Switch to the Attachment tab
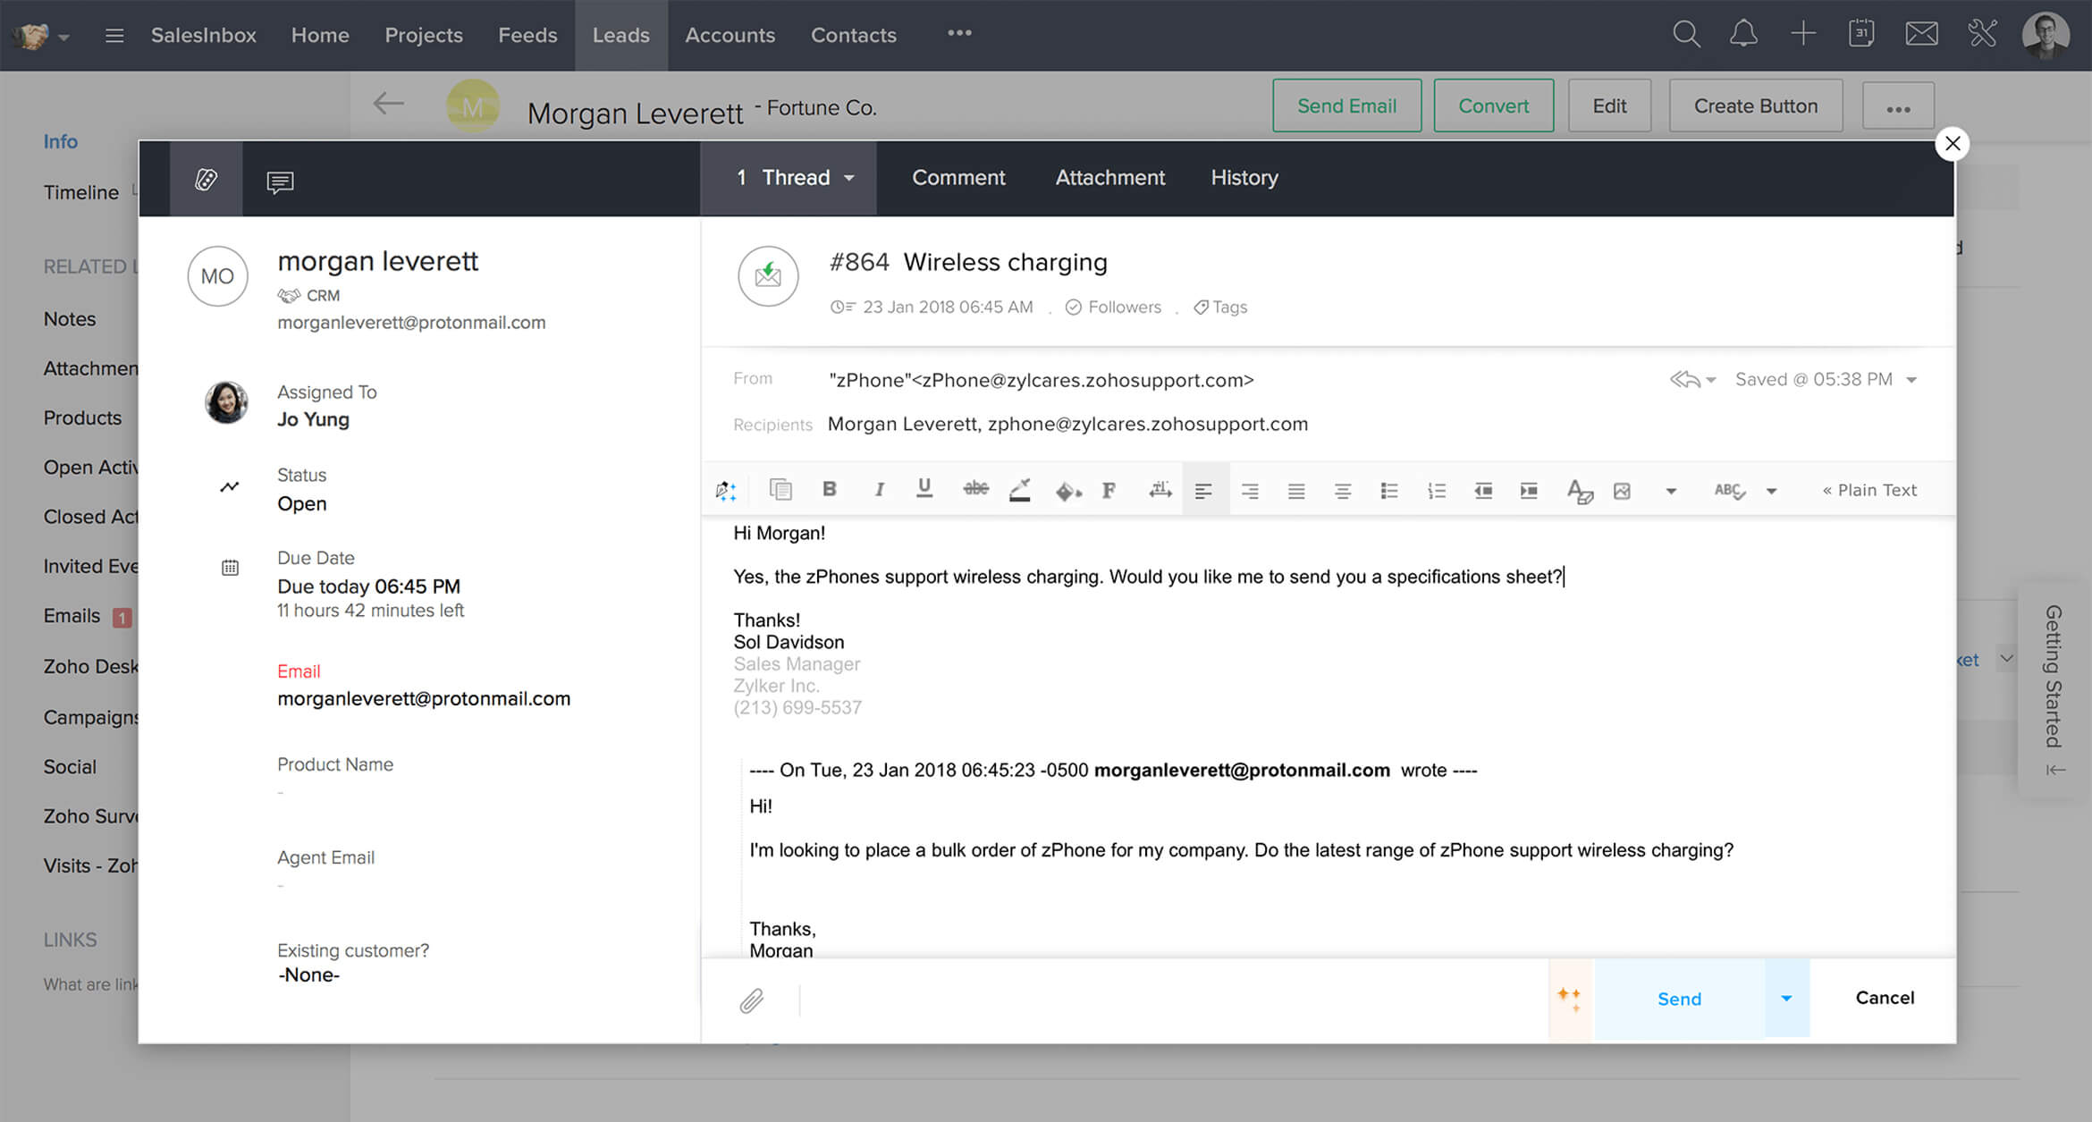Viewport: 2092px width, 1122px height. (1107, 177)
